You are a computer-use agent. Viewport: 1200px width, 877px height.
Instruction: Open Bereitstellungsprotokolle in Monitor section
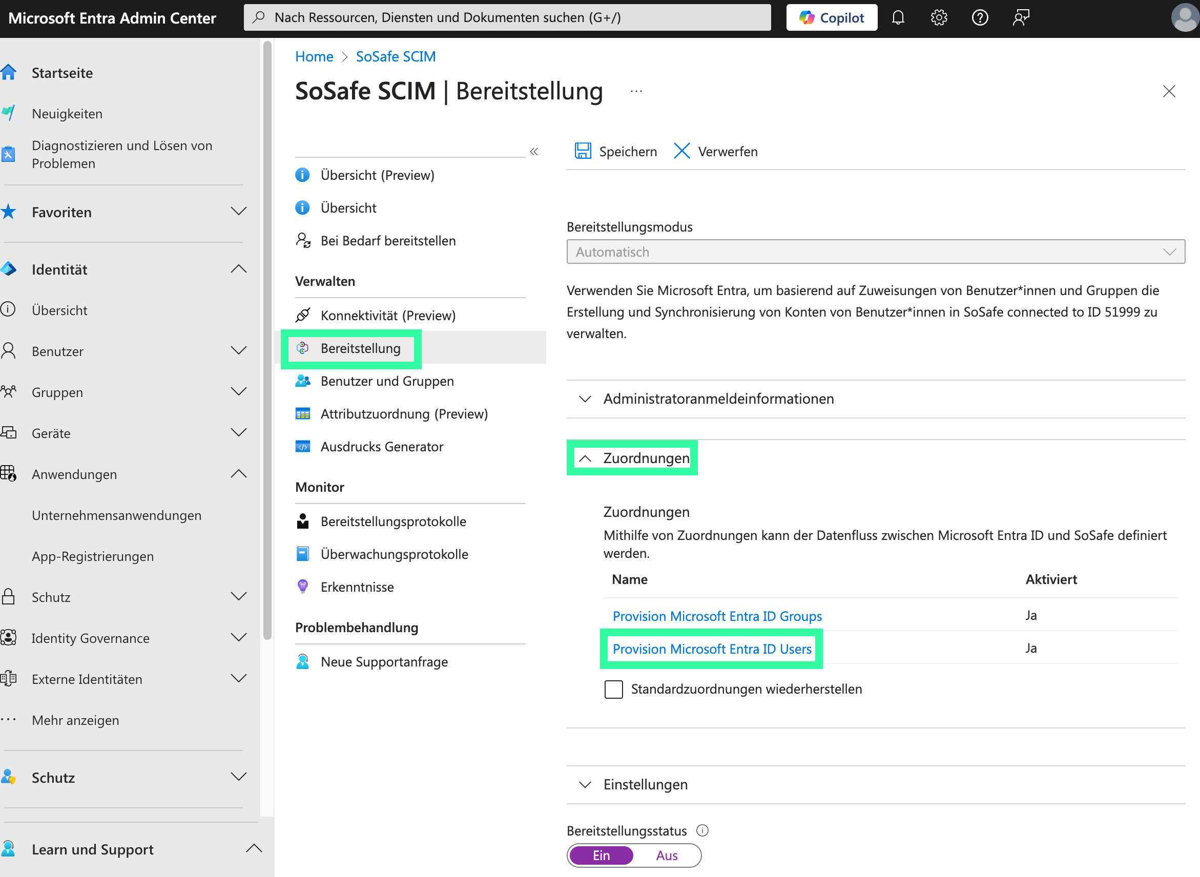pyautogui.click(x=393, y=521)
